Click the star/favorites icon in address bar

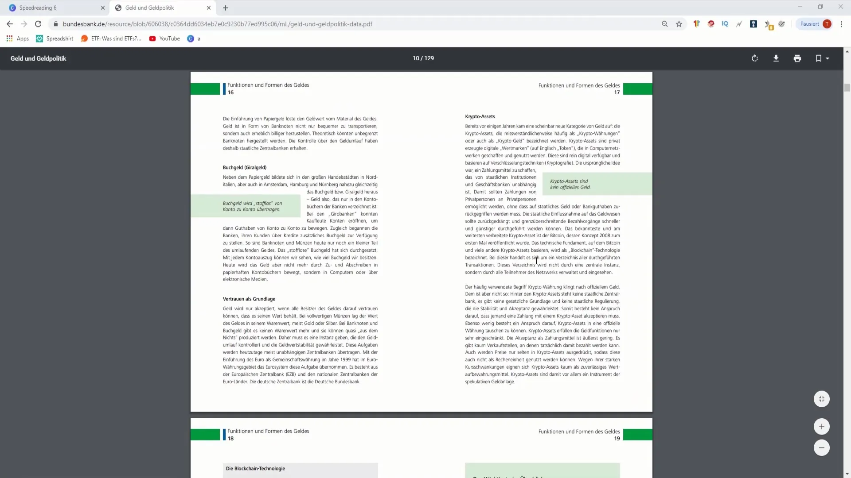(679, 24)
